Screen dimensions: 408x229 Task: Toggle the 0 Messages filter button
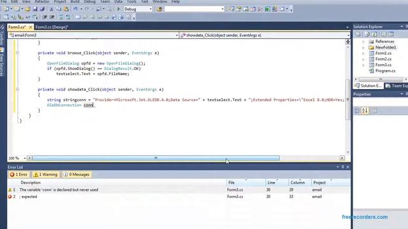[76, 174]
